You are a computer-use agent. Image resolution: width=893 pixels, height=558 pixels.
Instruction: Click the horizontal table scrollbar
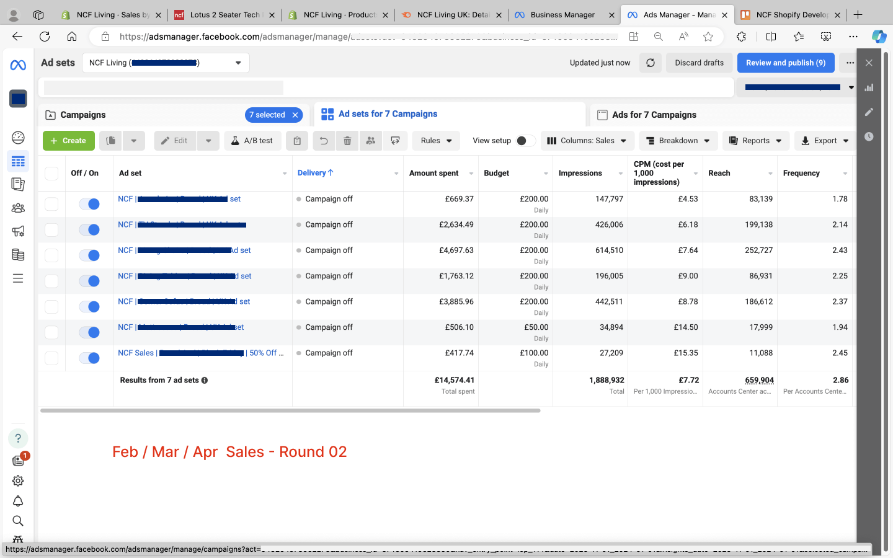coord(290,410)
